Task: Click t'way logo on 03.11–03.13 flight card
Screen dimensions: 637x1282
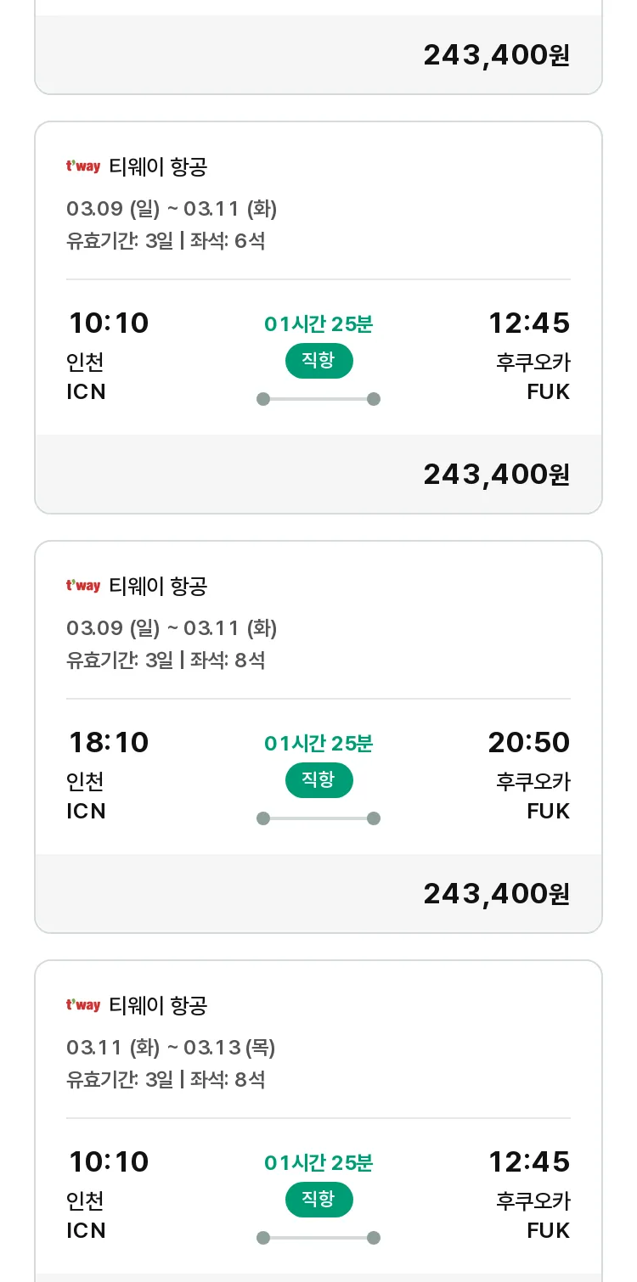Action: 83,1005
